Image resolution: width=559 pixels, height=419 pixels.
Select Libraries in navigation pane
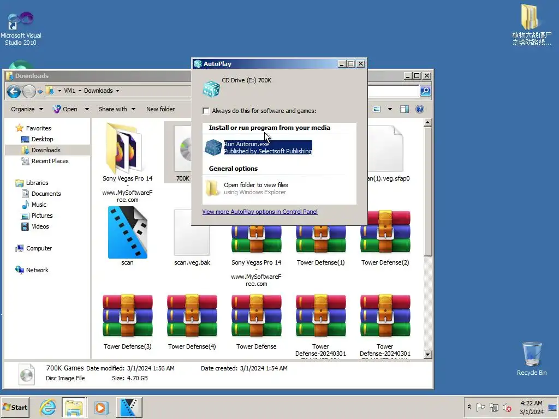pos(32,183)
